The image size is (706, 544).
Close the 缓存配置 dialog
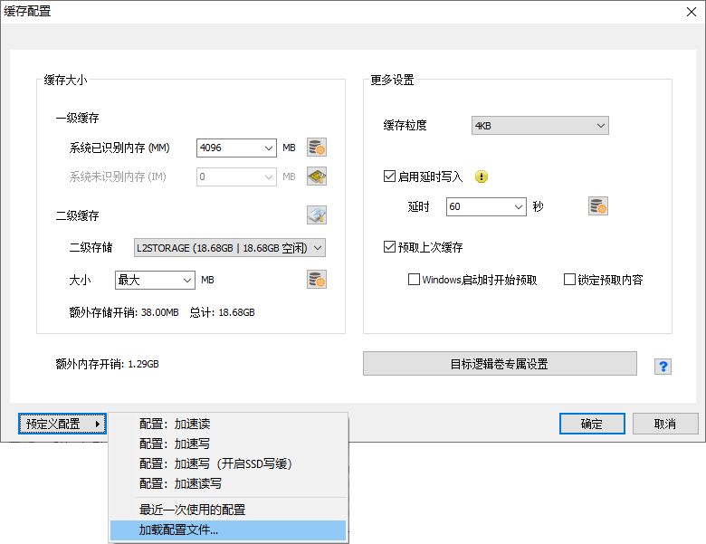coord(692,12)
